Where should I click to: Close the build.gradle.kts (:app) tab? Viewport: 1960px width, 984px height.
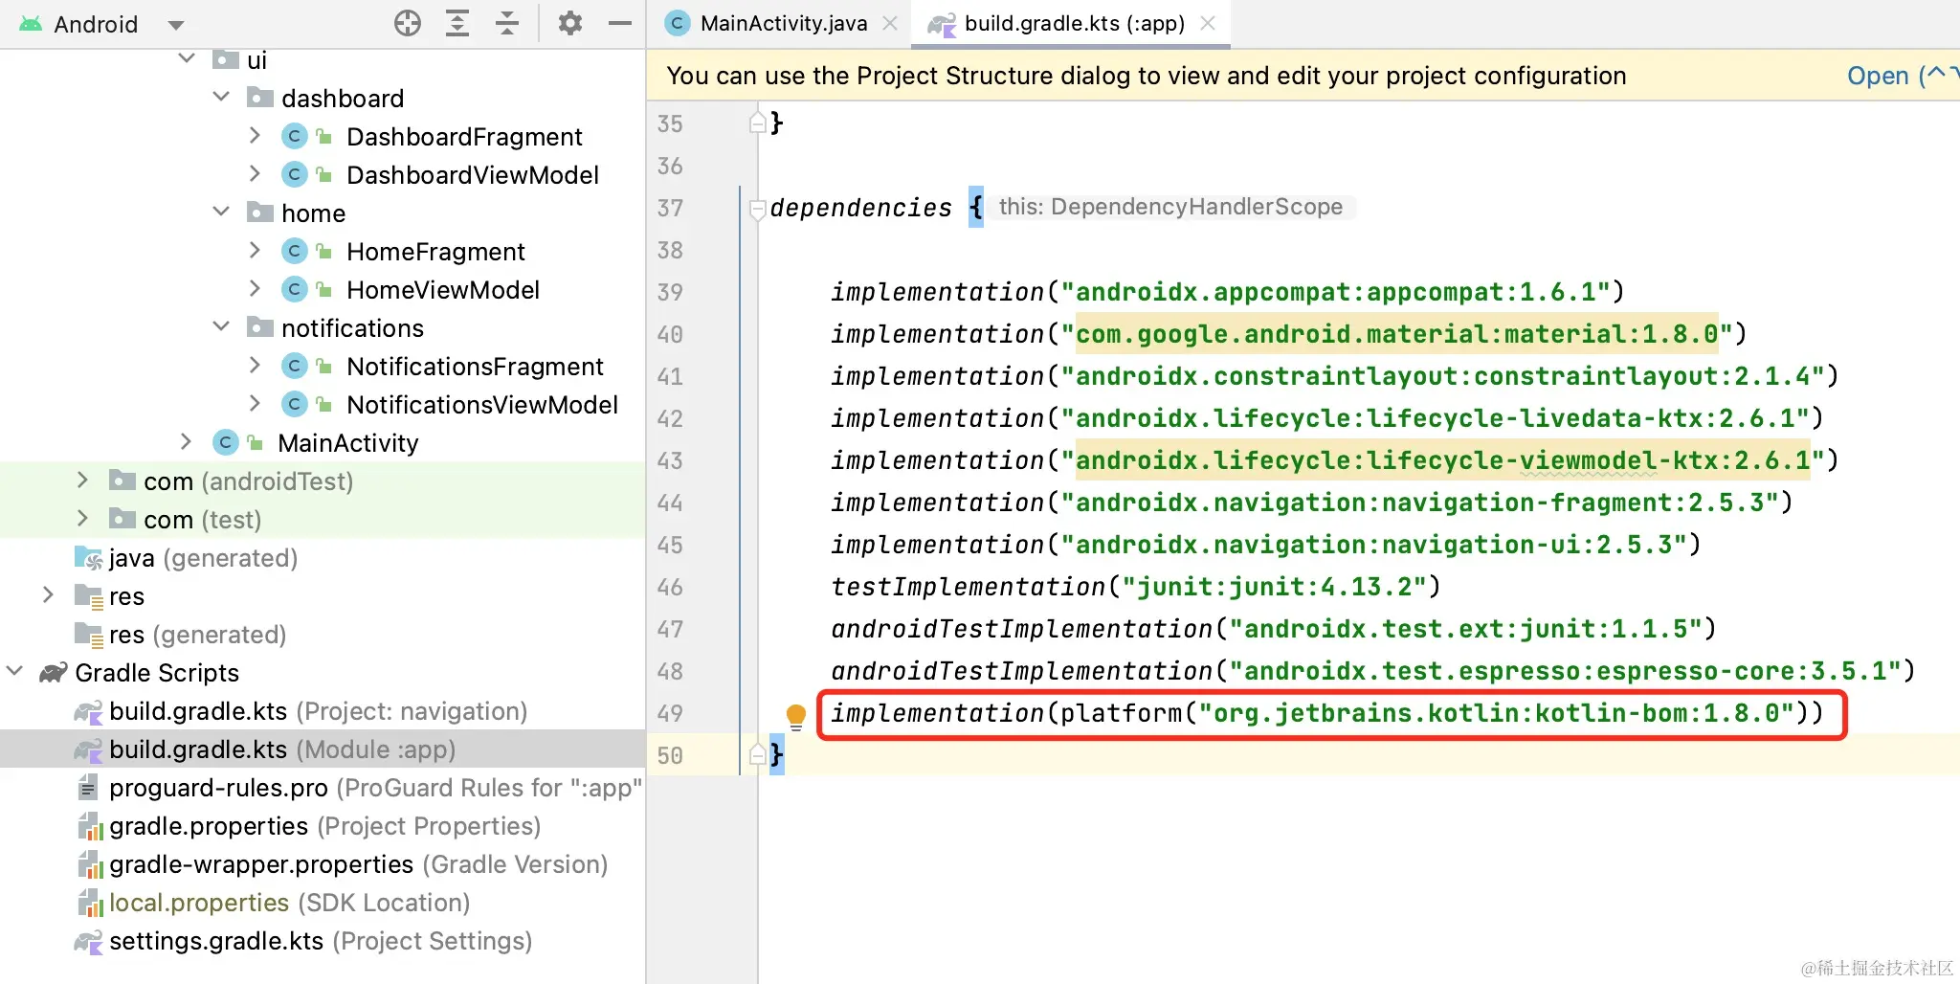(1208, 23)
